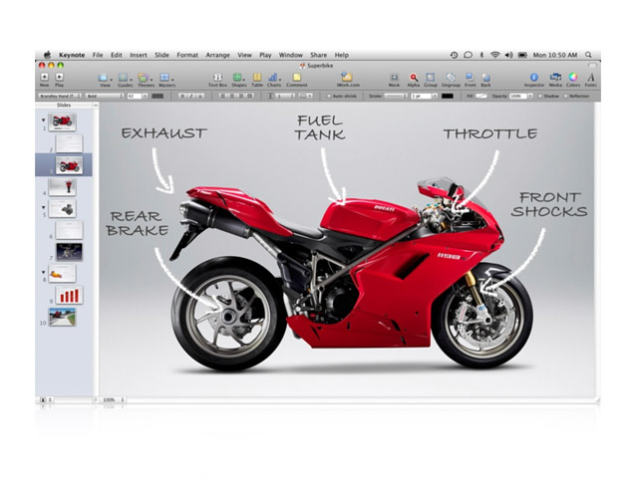638x478 pixels.
Task: Open the Inspector panel
Action: pos(534,80)
